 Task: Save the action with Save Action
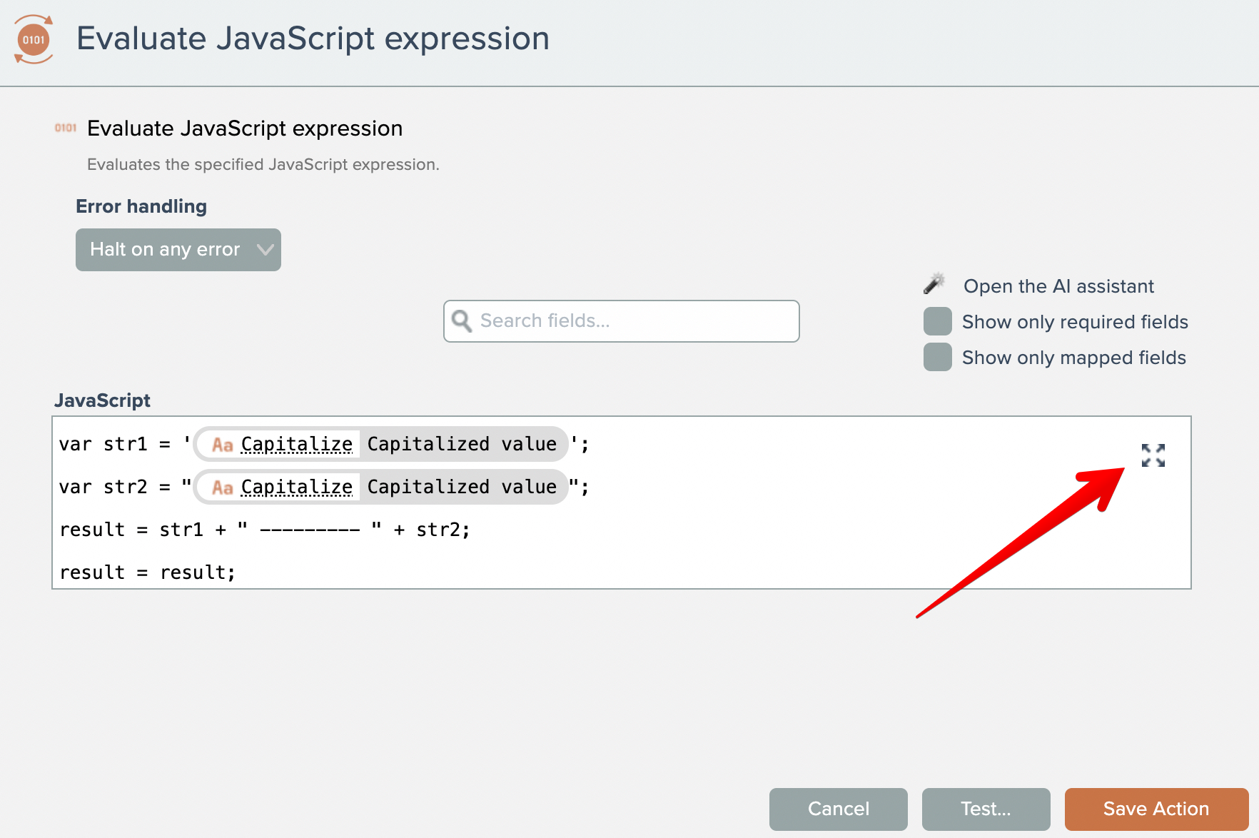tap(1156, 809)
